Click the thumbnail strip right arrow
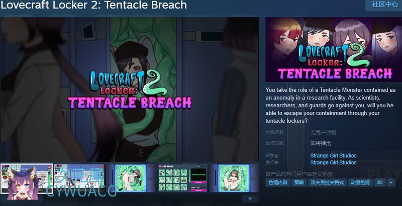The height and width of the screenshot is (206, 402). [x=250, y=198]
